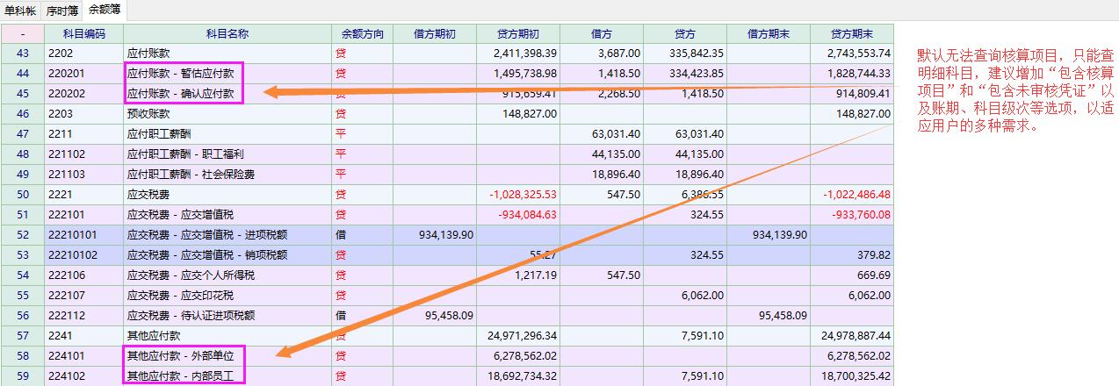This screenshot has height=386, width=1119.
Task: Sort by the 科目名称 column header
Action: click(227, 33)
